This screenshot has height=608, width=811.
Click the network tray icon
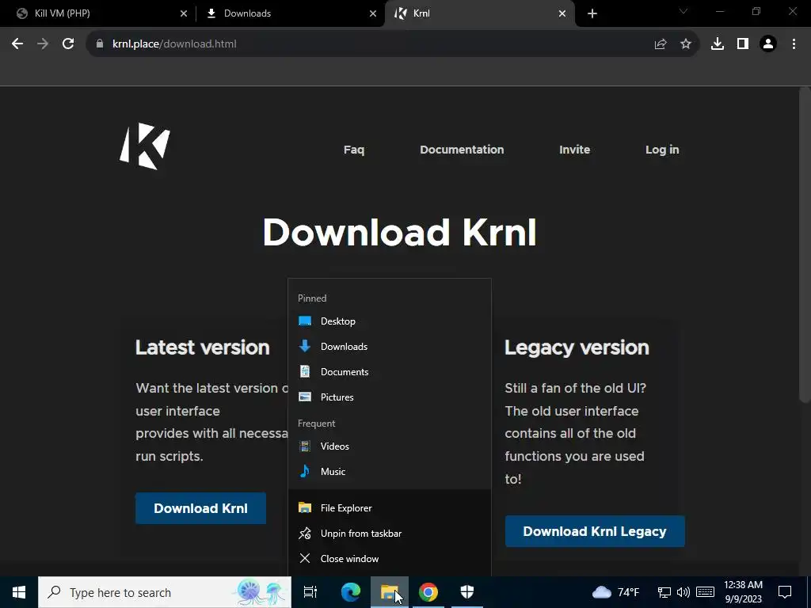coord(664,592)
